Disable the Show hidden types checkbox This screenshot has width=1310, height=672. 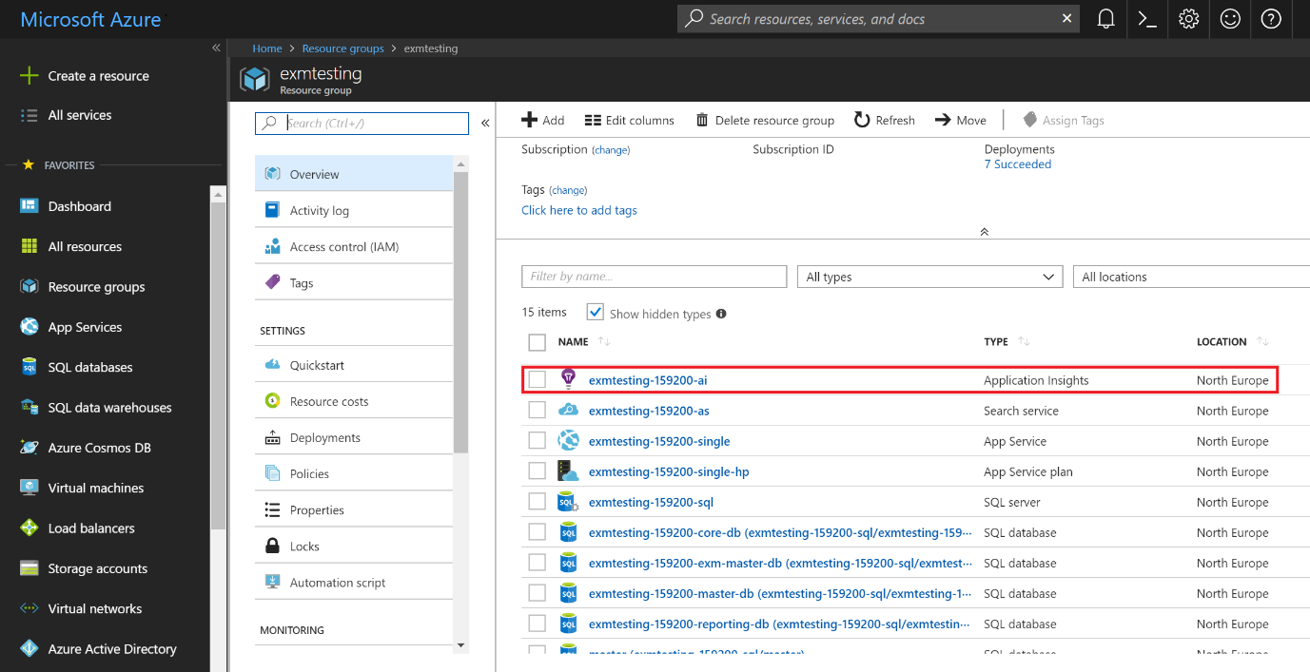click(595, 312)
